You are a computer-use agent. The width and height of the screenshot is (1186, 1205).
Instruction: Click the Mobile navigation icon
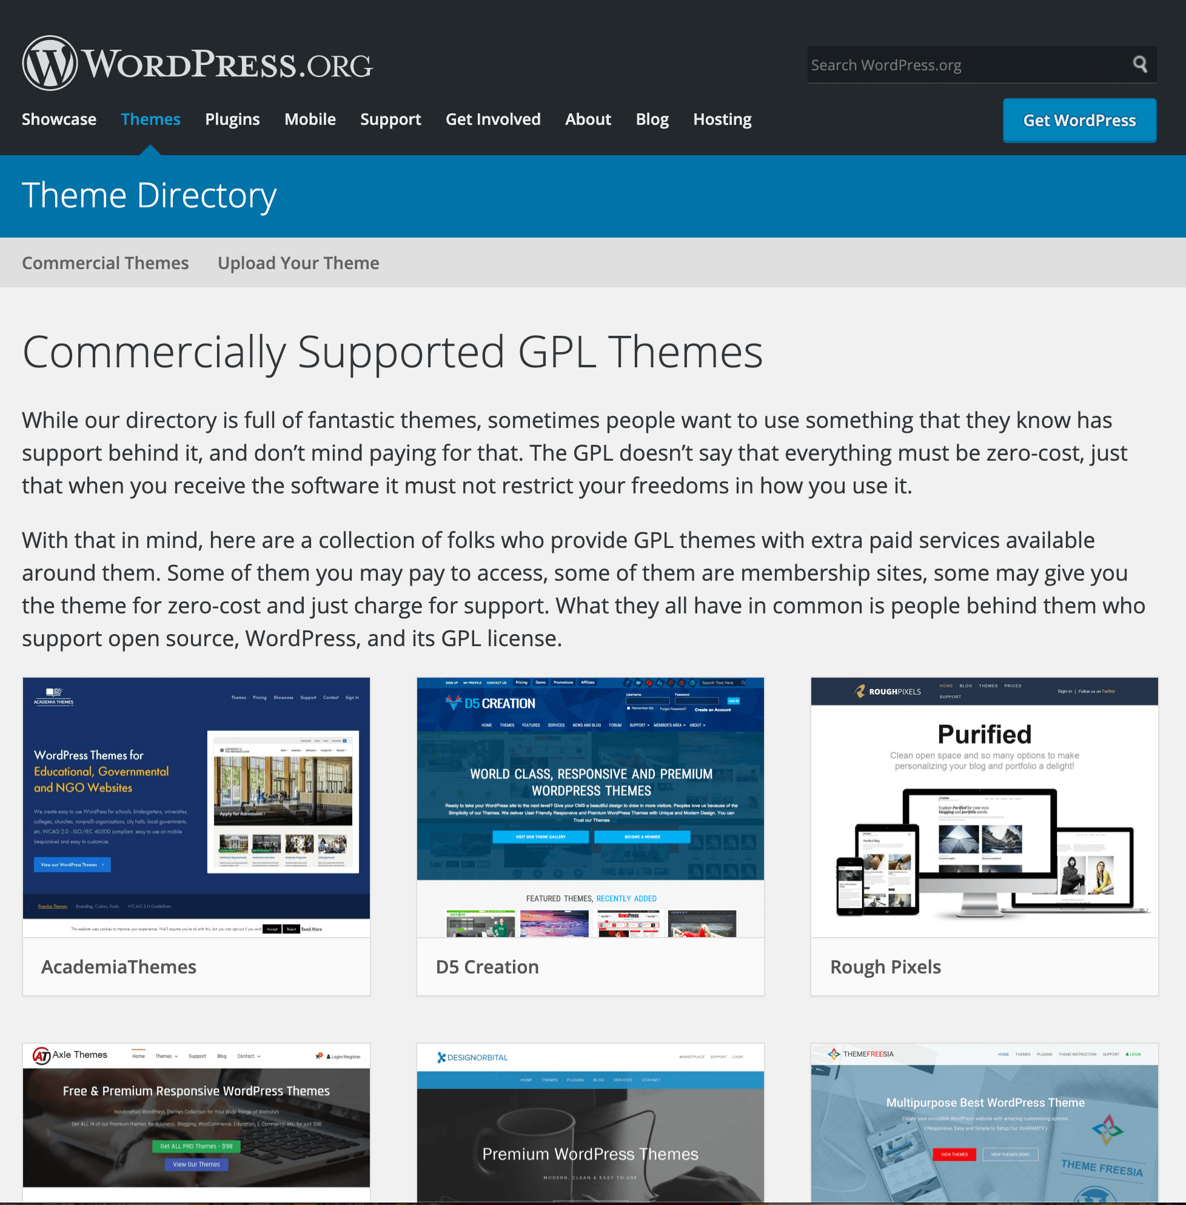click(310, 121)
